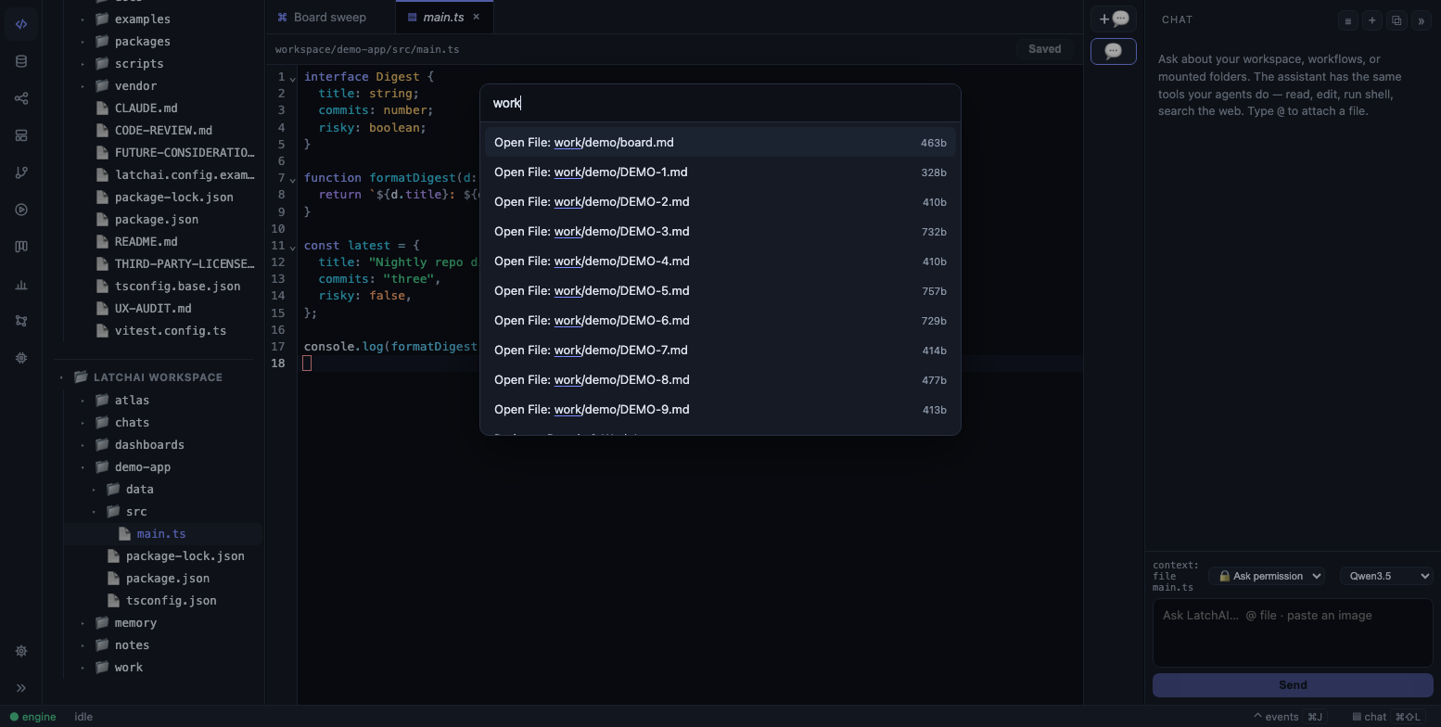Expand the data folder

(94, 490)
